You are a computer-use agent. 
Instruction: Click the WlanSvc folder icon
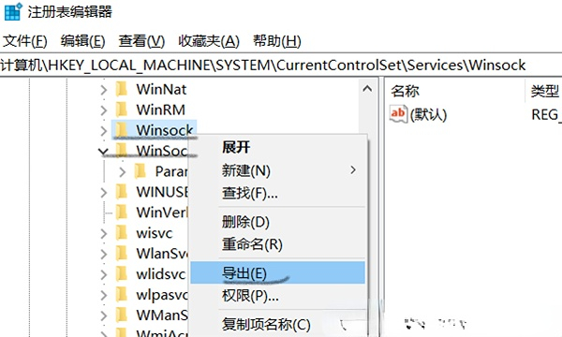122,254
